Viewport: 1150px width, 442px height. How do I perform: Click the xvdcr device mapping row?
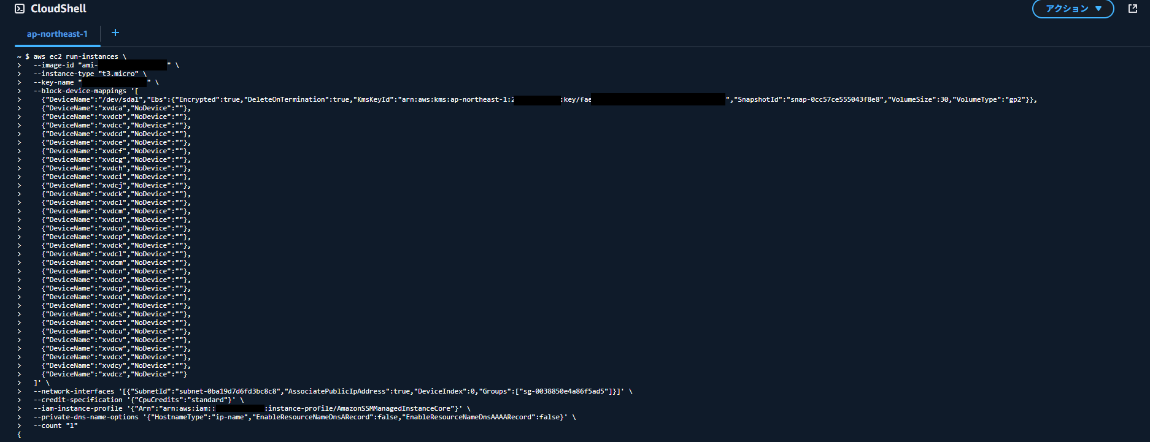coord(116,305)
